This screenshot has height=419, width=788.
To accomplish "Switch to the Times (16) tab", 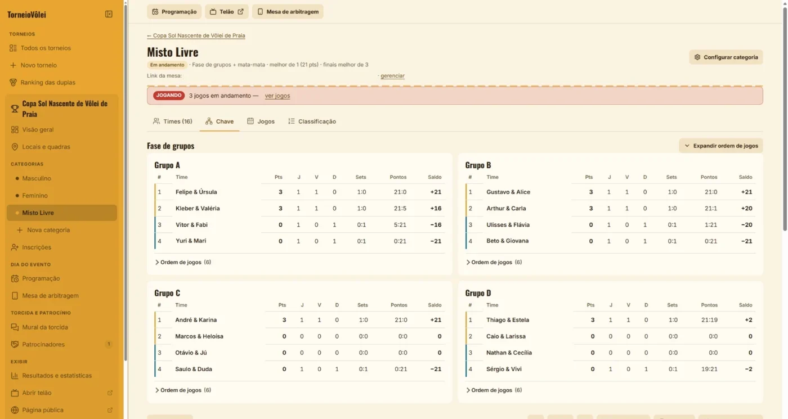I will tap(173, 121).
